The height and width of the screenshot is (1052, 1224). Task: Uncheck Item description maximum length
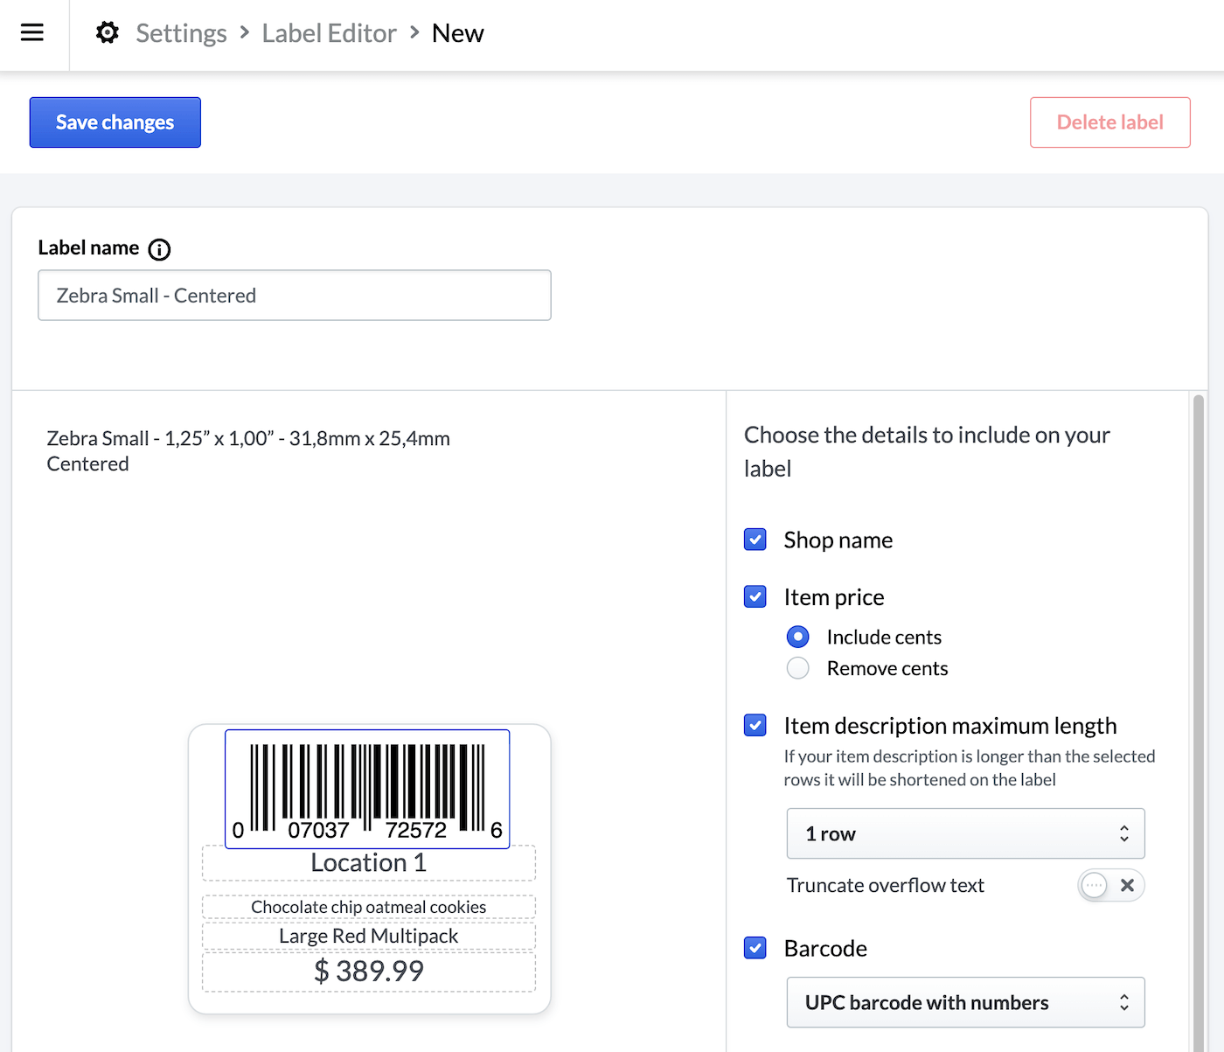755,725
